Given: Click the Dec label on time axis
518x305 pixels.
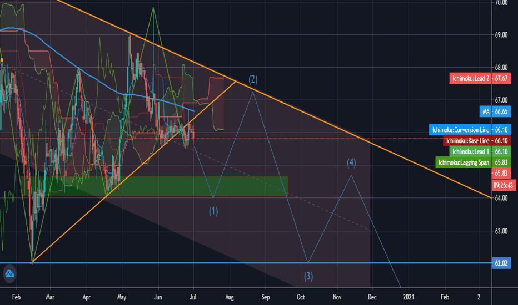Looking at the screenshot, I should [x=372, y=297].
